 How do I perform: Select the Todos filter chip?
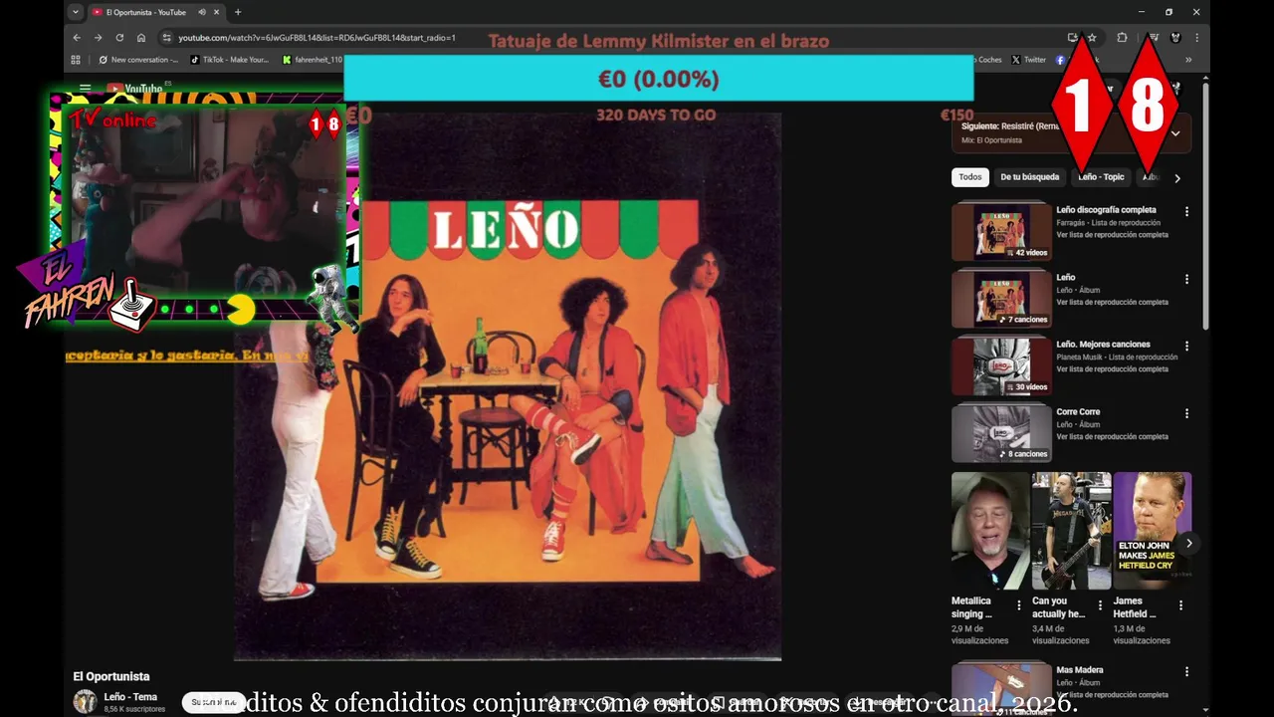point(970,177)
